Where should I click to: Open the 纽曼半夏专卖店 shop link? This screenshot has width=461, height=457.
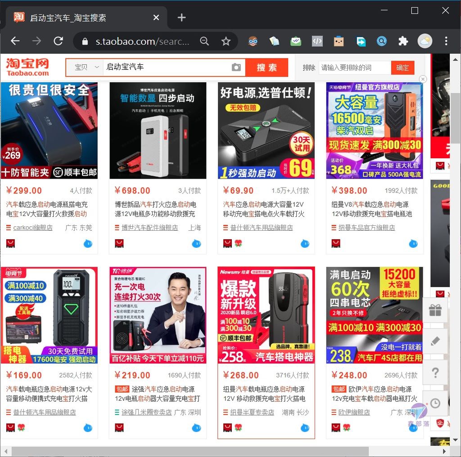pos(252,412)
